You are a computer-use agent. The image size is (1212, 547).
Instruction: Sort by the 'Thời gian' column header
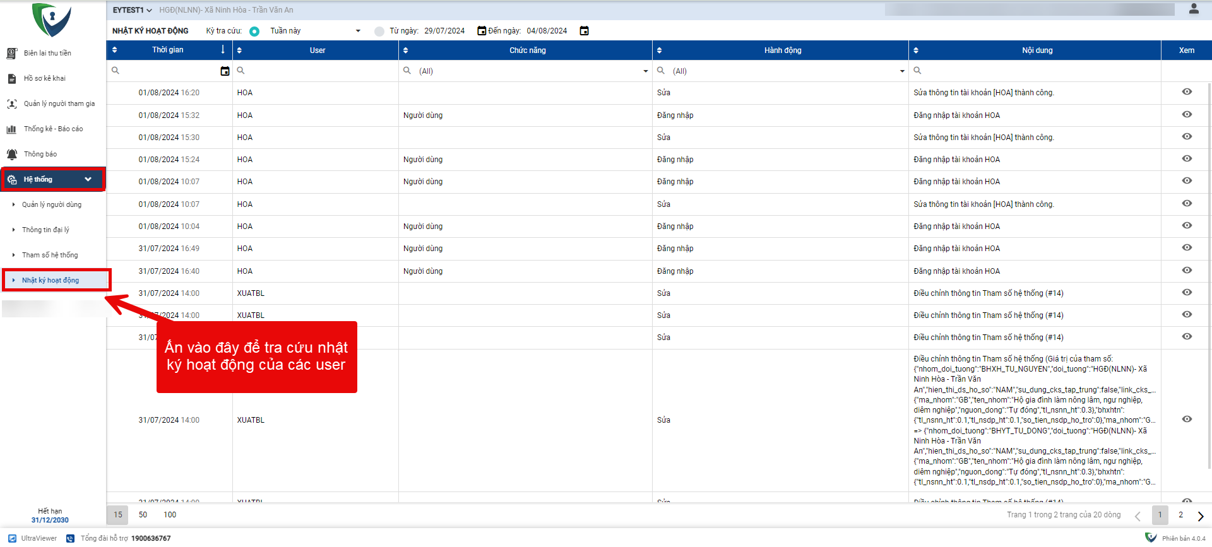tap(167, 50)
